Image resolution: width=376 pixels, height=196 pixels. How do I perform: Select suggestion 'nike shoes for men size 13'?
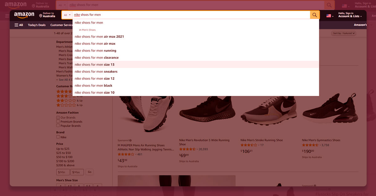[196, 65]
